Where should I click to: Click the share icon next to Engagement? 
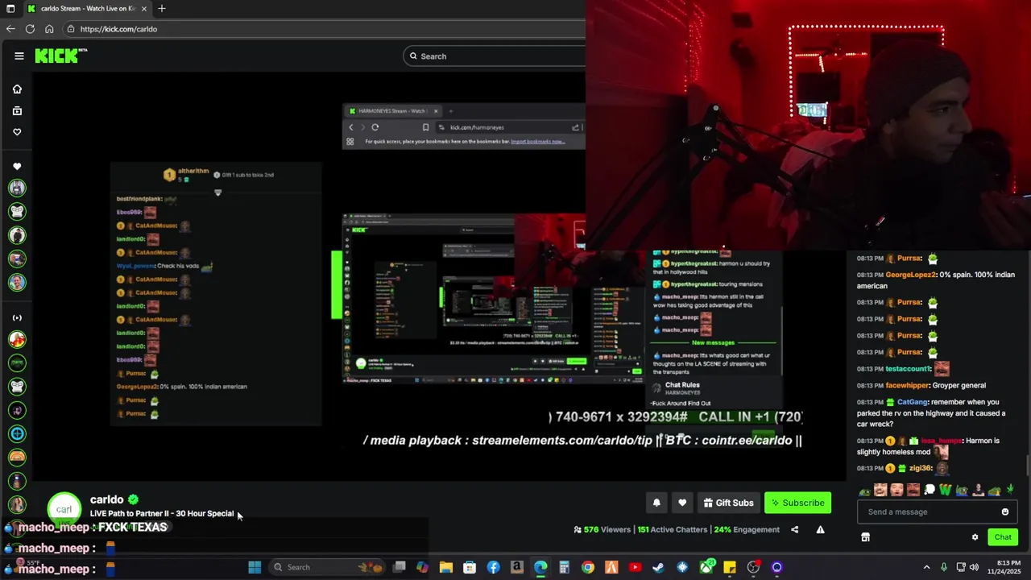pos(795,529)
